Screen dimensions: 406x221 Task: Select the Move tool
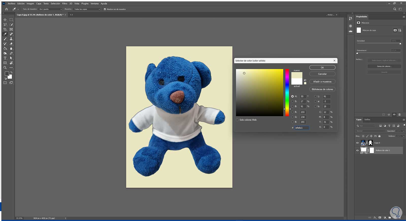point(5,20)
